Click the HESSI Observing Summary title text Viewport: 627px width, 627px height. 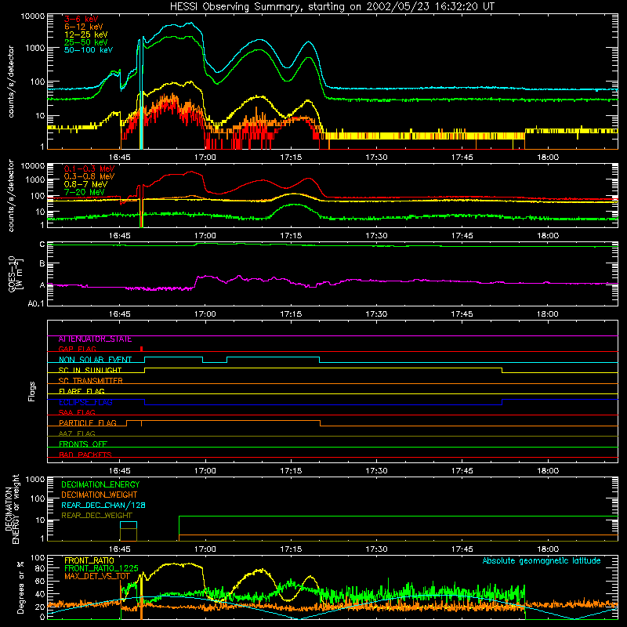[332, 6]
